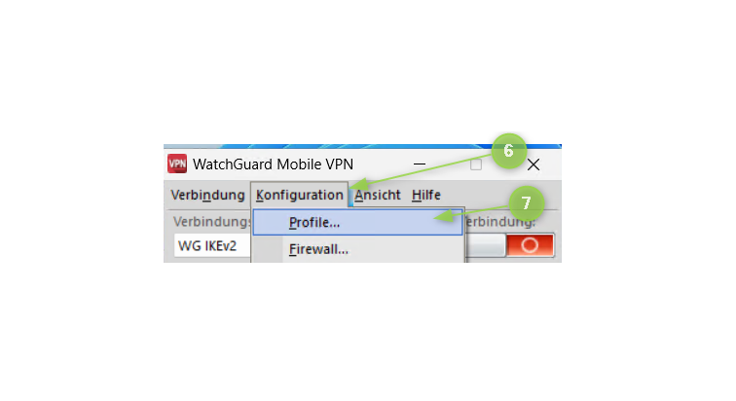
Task: Open the Konfiguration menu
Action: (300, 195)
